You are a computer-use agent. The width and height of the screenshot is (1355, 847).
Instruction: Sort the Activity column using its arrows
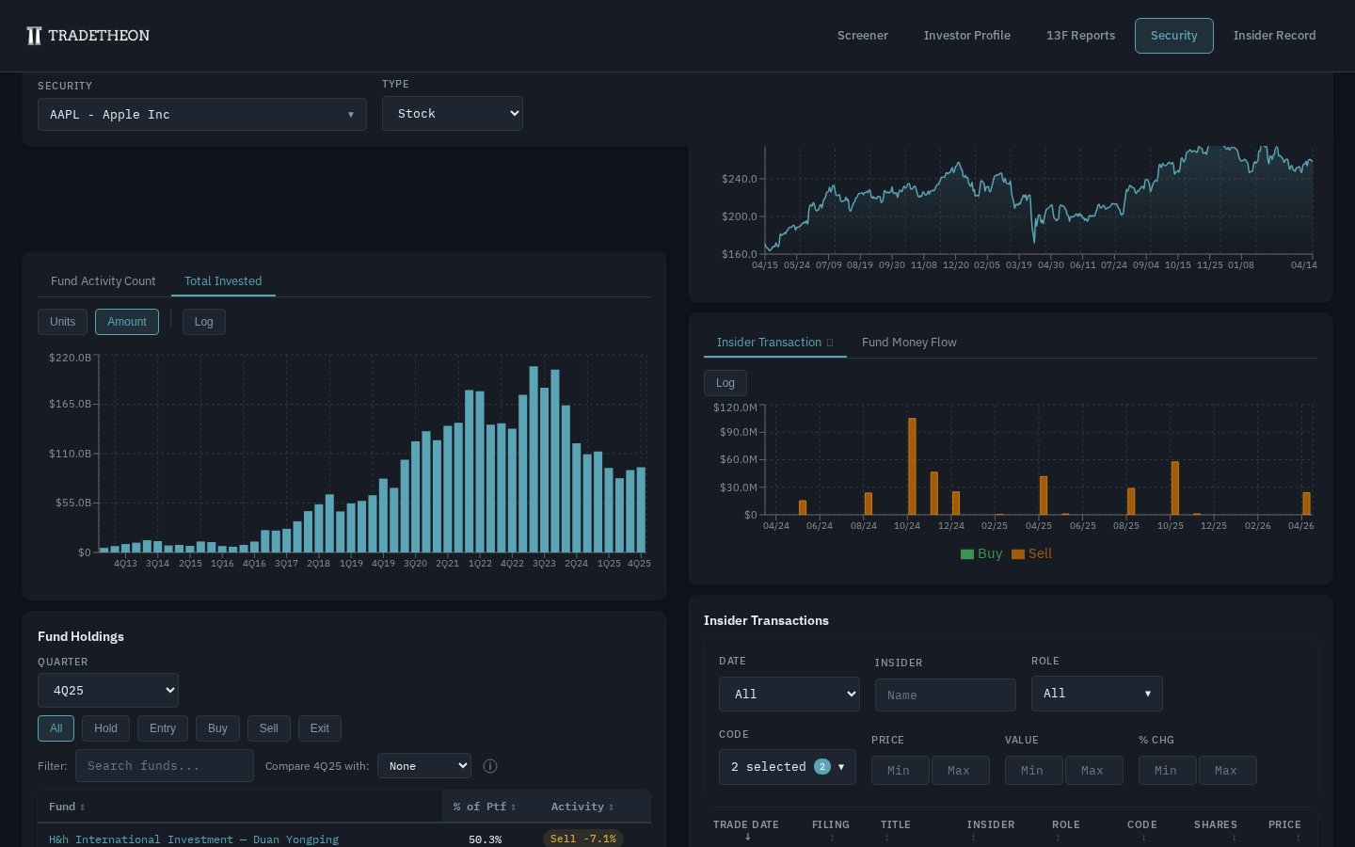tap(611, 807)
